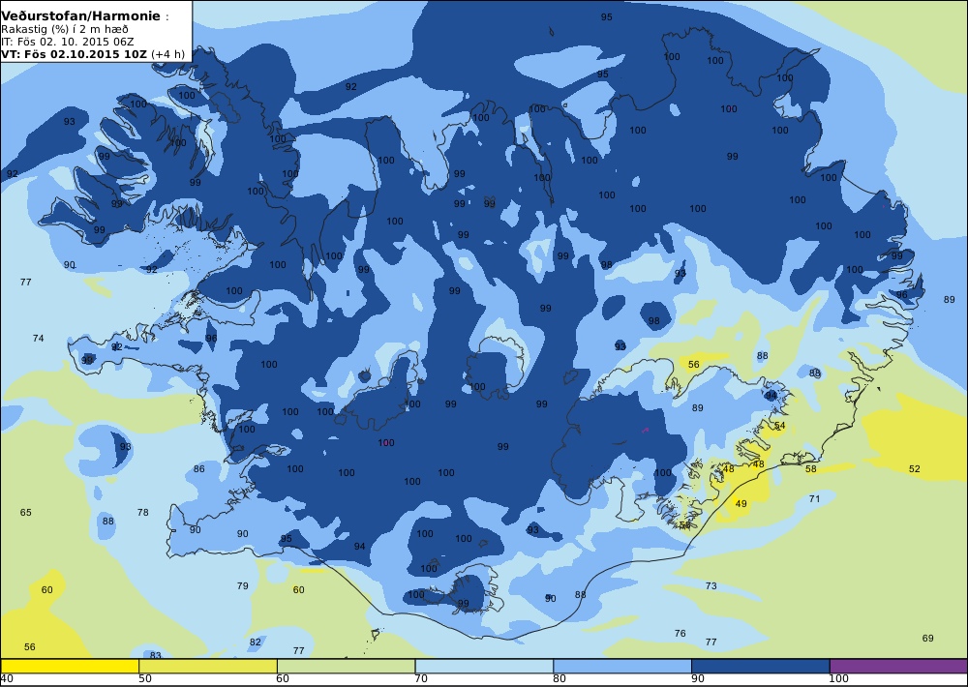Click the '(+4 h)' forecast offset text

click(x=167, y=53)
